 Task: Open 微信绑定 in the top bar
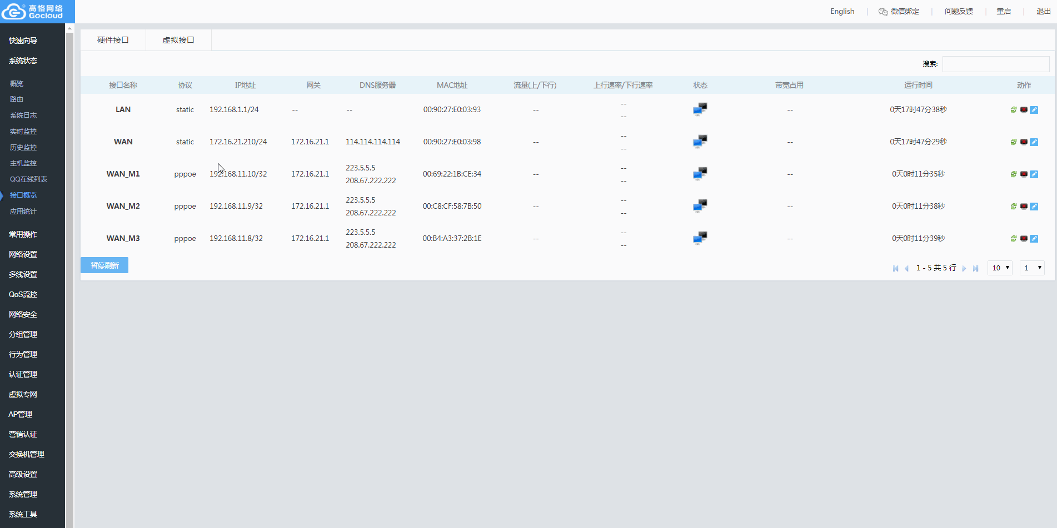coord(899,11)
